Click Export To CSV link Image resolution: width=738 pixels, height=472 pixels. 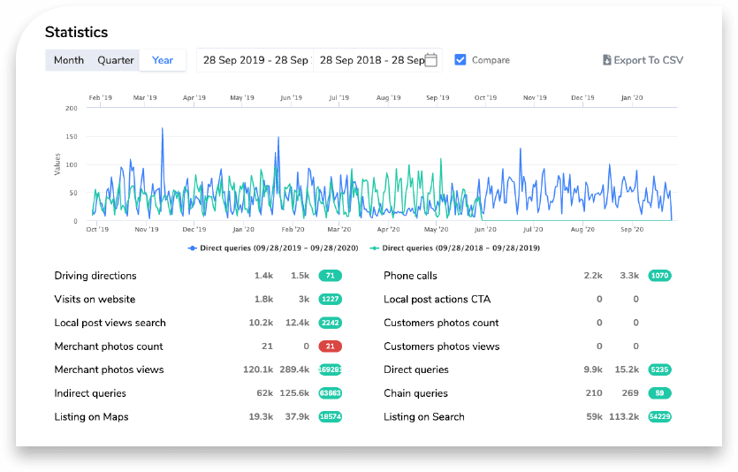tap(648, 60)
